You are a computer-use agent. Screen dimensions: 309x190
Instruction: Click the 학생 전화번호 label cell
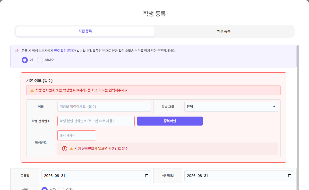pos(41,121)
